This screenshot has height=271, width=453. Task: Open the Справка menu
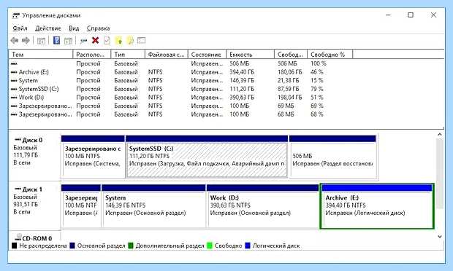pos(98,28)
